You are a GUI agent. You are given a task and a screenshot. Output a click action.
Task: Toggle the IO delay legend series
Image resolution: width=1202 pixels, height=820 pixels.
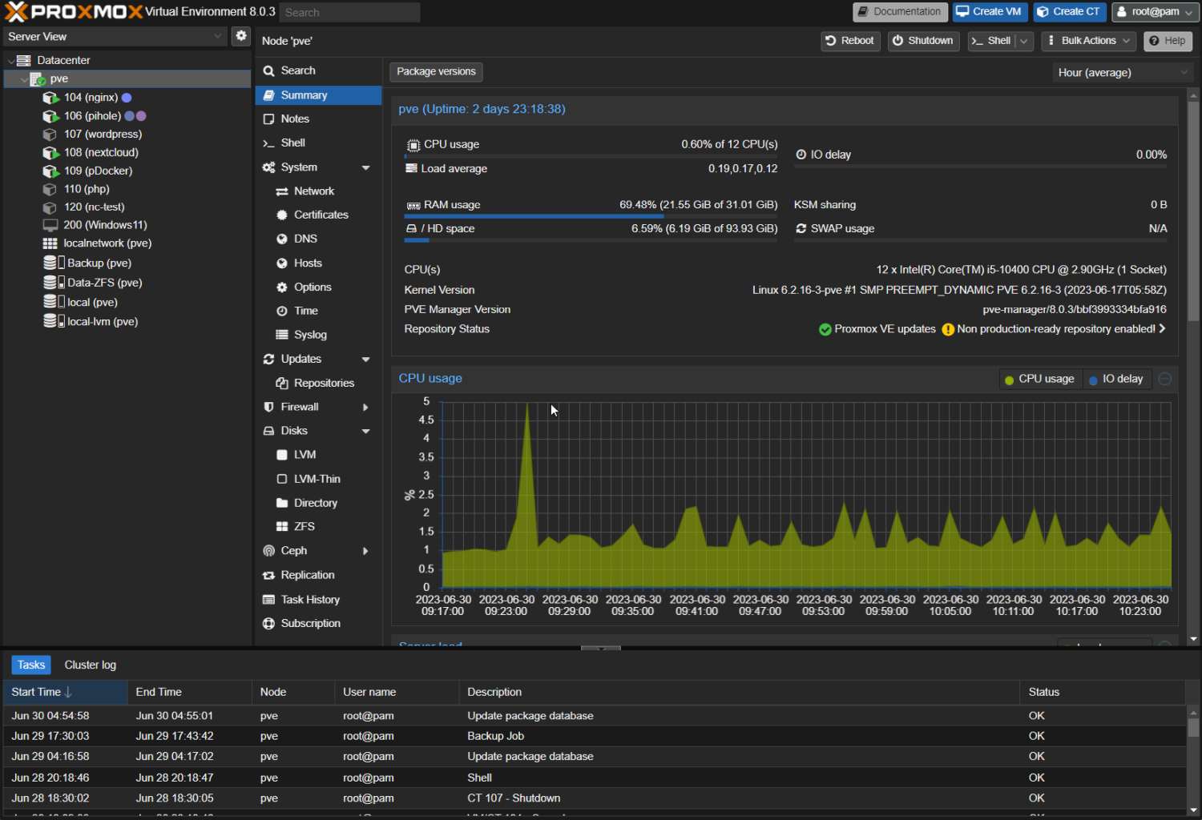[1116, 380]
